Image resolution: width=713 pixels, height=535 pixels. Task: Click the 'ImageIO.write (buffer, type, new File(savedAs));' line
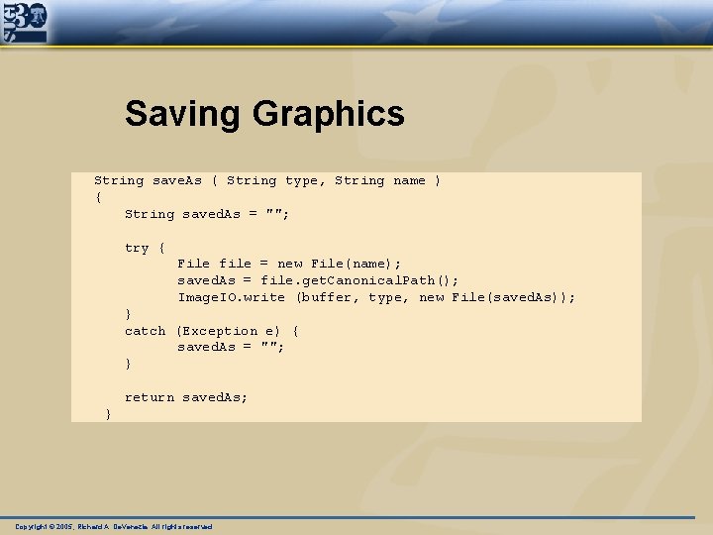tap(376, 297)
